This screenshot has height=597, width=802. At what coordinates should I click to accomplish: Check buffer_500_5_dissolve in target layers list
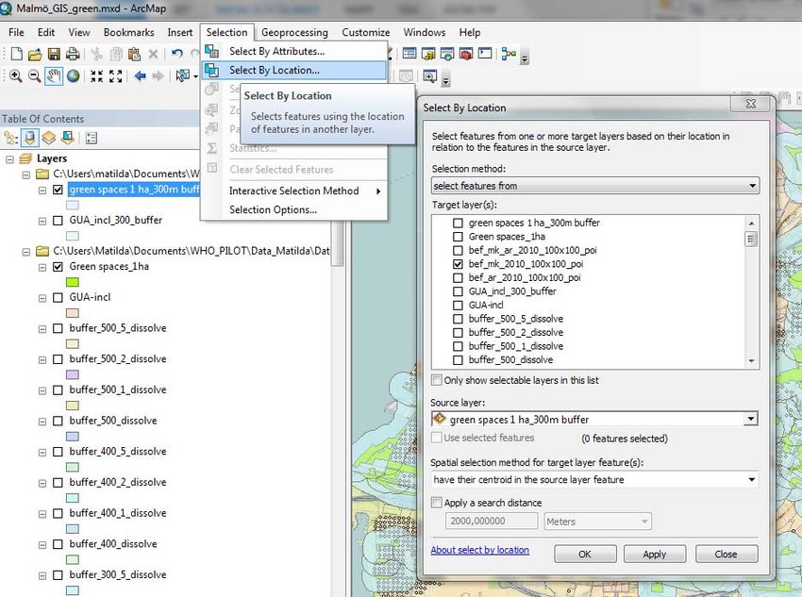pyautogui.click(x=458, y=319)
